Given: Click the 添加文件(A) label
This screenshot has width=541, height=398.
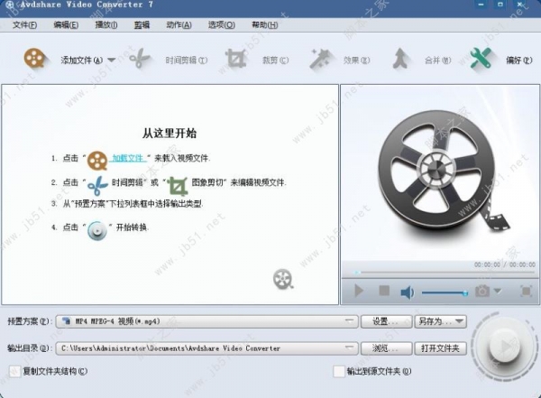Looking at the screenshot, I should click(82, 60).
